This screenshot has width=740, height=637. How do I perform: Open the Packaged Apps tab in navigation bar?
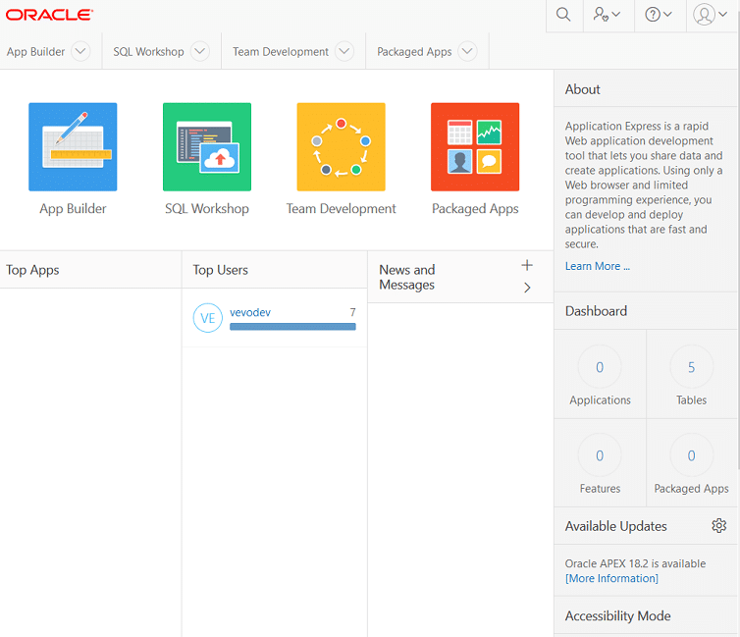point(414,51)
